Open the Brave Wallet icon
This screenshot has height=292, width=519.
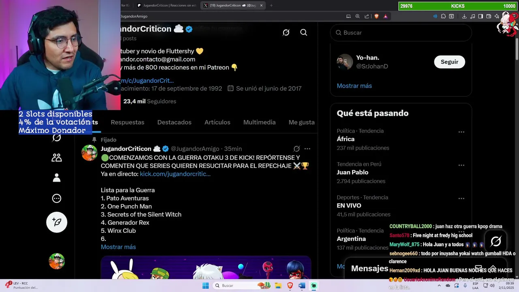coord(489,16)
